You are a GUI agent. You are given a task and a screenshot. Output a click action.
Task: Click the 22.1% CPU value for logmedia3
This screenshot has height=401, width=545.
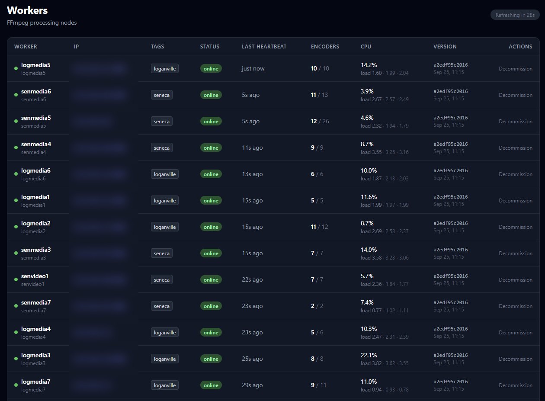369,356
